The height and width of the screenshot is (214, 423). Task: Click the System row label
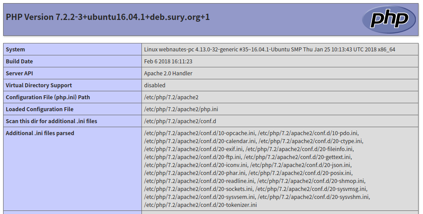16,50
